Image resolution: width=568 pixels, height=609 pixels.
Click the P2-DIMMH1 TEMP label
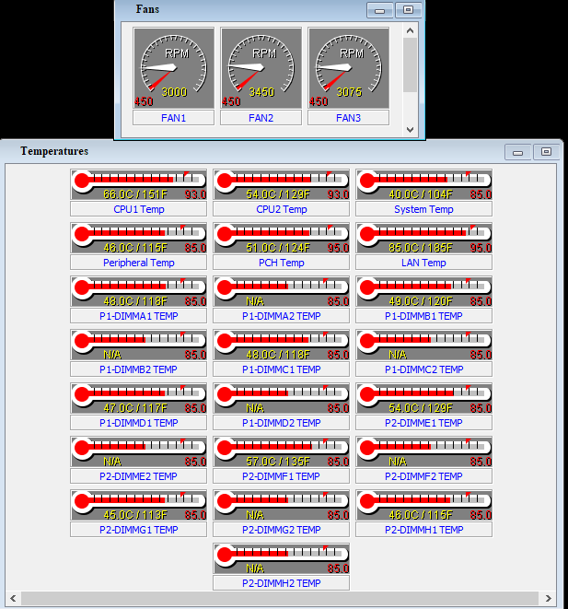click(x=423, y=530)
